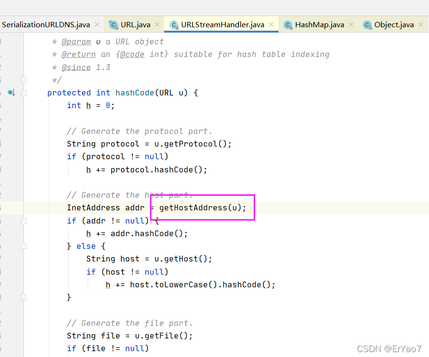429x357 pixels.
Task: Collapse the Javadoc comment fold marker
Action: tap(23, 79)
